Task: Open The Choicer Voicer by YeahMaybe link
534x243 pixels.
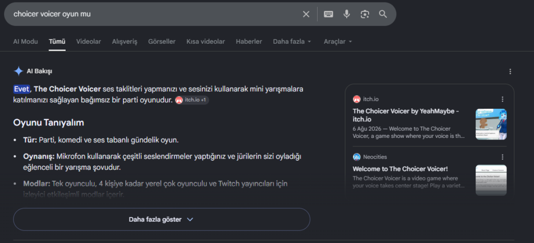Action: (x=406, y=115)
